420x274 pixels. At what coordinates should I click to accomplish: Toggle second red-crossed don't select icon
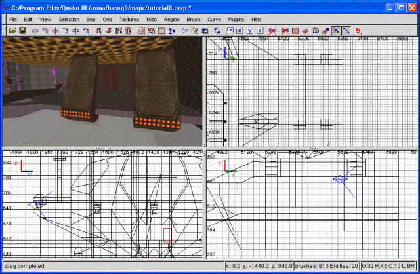pos(284,31)
